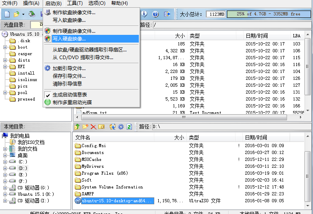Open the 操作(A) menu

click(x=31, y=3)
